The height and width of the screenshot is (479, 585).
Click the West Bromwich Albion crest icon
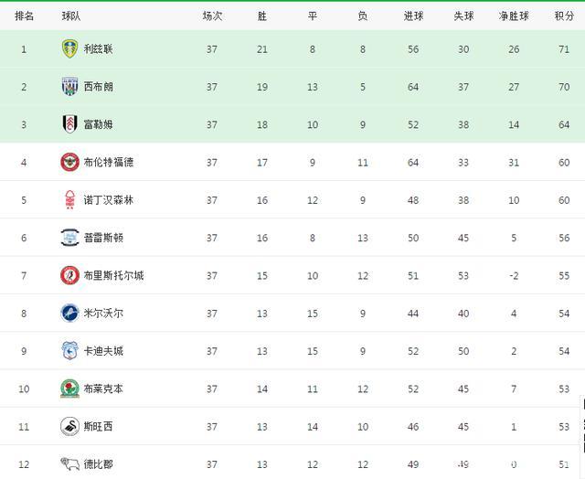[69, 87]
